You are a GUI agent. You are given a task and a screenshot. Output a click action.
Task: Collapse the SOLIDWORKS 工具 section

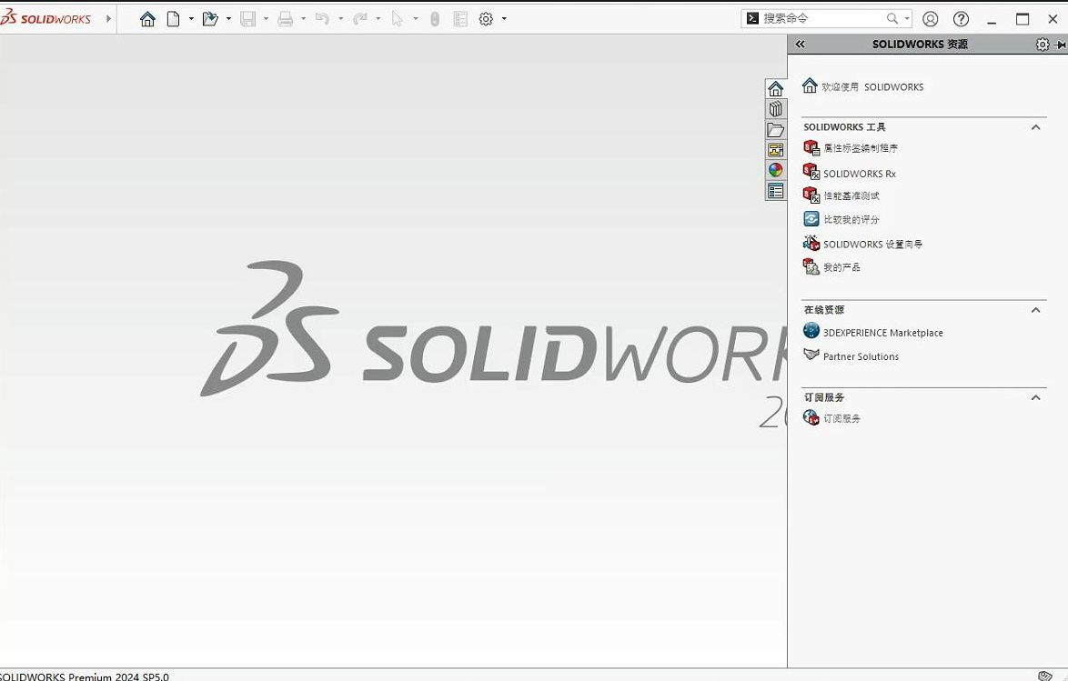point(1035,127)
